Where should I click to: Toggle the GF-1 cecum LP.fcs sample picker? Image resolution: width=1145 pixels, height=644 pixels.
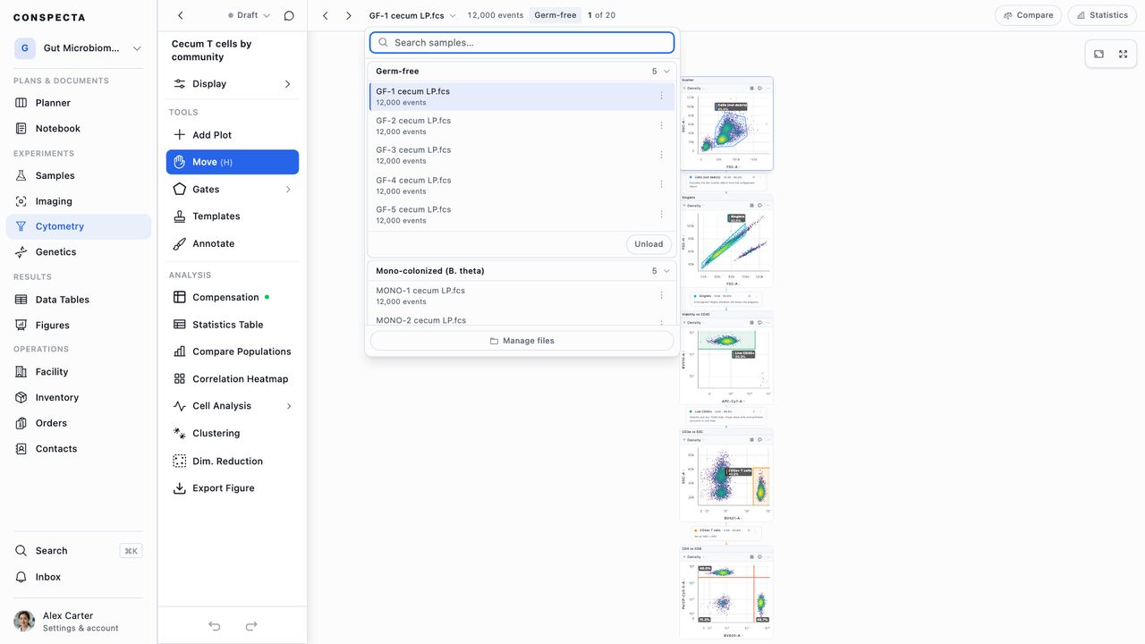pyautogui.click(x=412, y=15)
